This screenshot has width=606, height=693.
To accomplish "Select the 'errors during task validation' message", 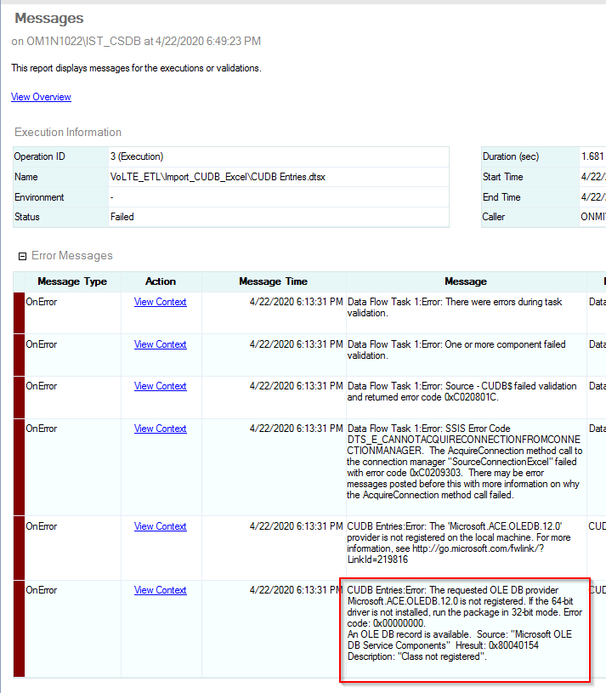I will [x=455, y=307].
